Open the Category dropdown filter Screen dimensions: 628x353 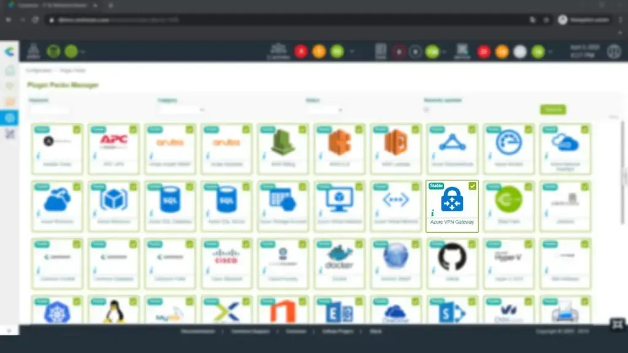tap(182, 109)
